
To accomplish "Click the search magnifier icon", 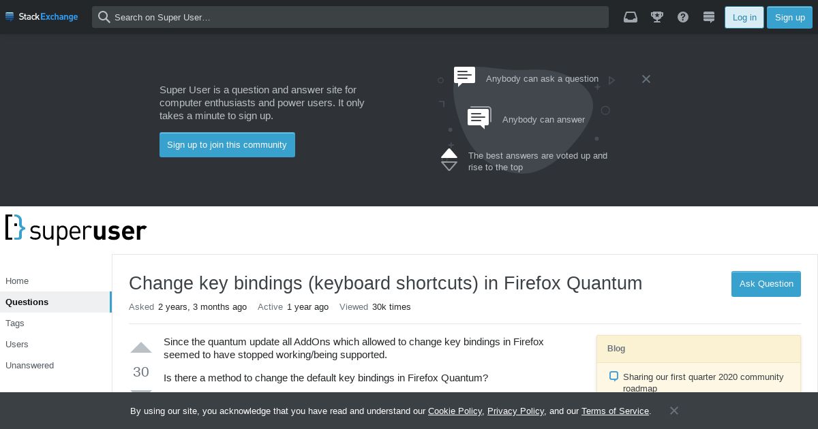I will [x=104, y=17].
